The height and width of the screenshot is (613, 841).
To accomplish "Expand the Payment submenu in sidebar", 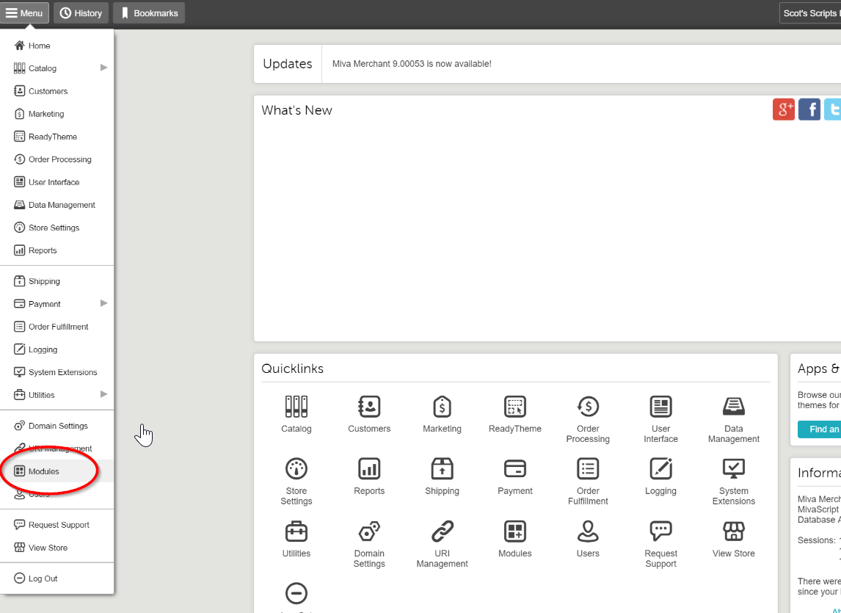I will [103, 303].
